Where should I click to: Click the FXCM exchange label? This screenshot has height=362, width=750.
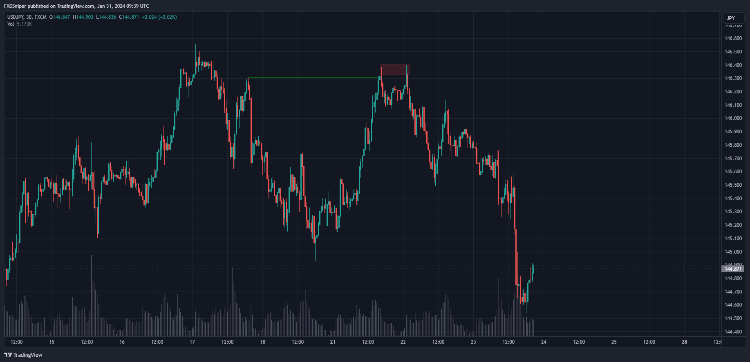(x=40, y=17)
